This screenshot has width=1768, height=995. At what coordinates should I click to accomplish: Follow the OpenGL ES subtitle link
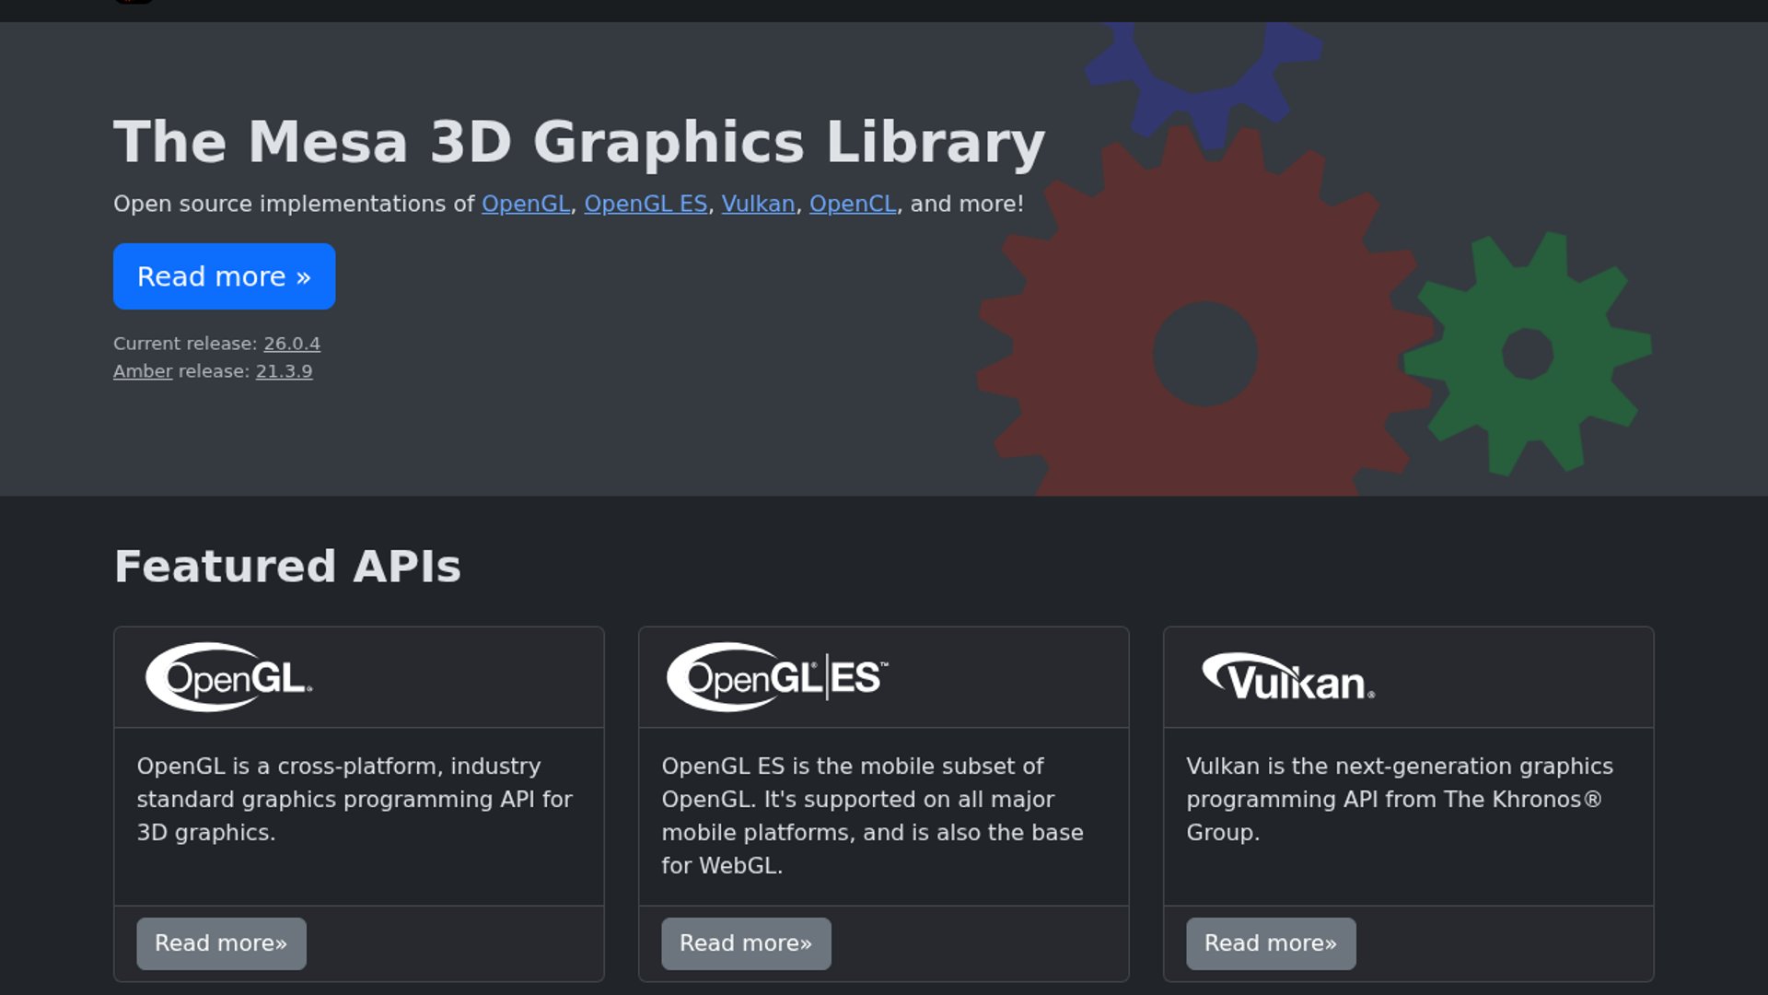pos(646,204)
